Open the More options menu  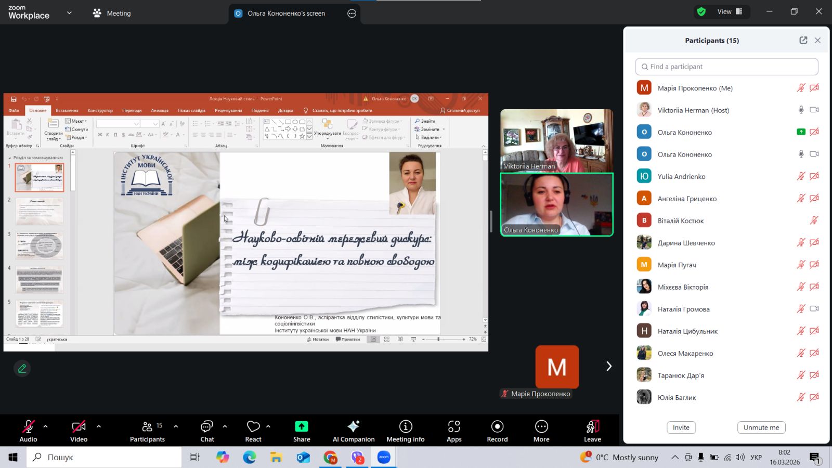point(541,431)
